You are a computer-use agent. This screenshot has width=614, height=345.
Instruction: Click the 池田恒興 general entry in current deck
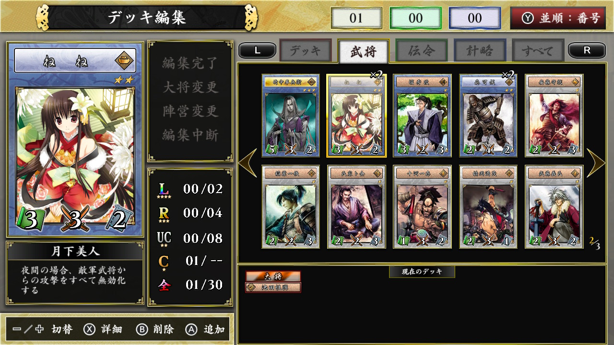coord(273,287)
